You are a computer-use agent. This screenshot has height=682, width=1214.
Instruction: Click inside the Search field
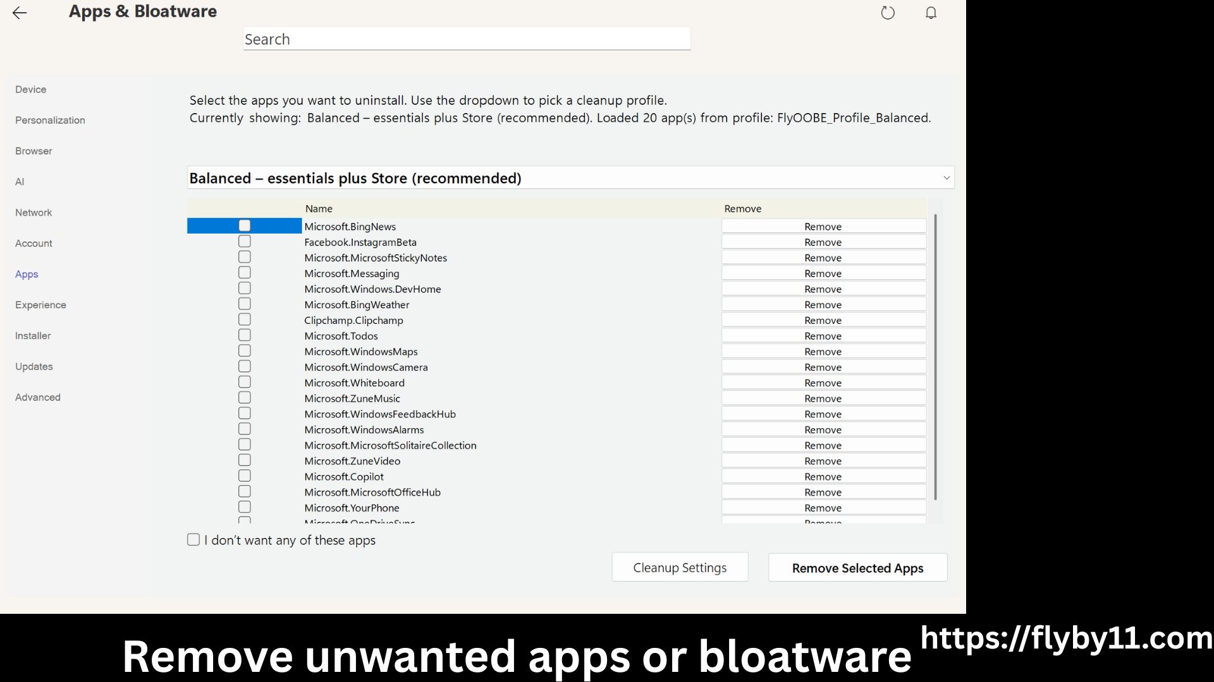pyautogui.click(x=466, y=39)
